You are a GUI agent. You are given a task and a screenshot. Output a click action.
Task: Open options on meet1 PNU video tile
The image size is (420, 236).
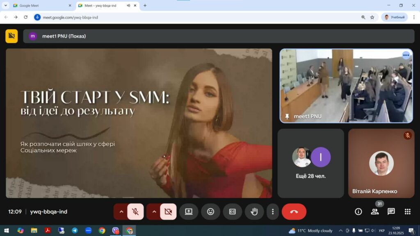point(406,55)
